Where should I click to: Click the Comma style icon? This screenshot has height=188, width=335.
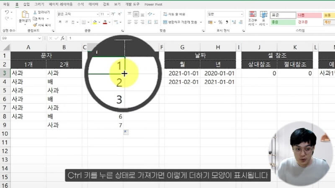227,22
